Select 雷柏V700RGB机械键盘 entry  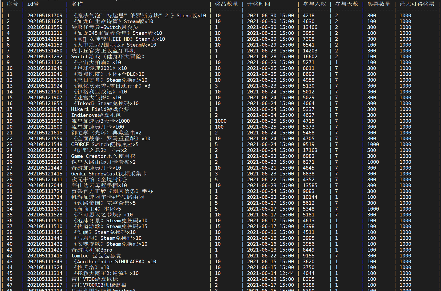click(99, 285)
